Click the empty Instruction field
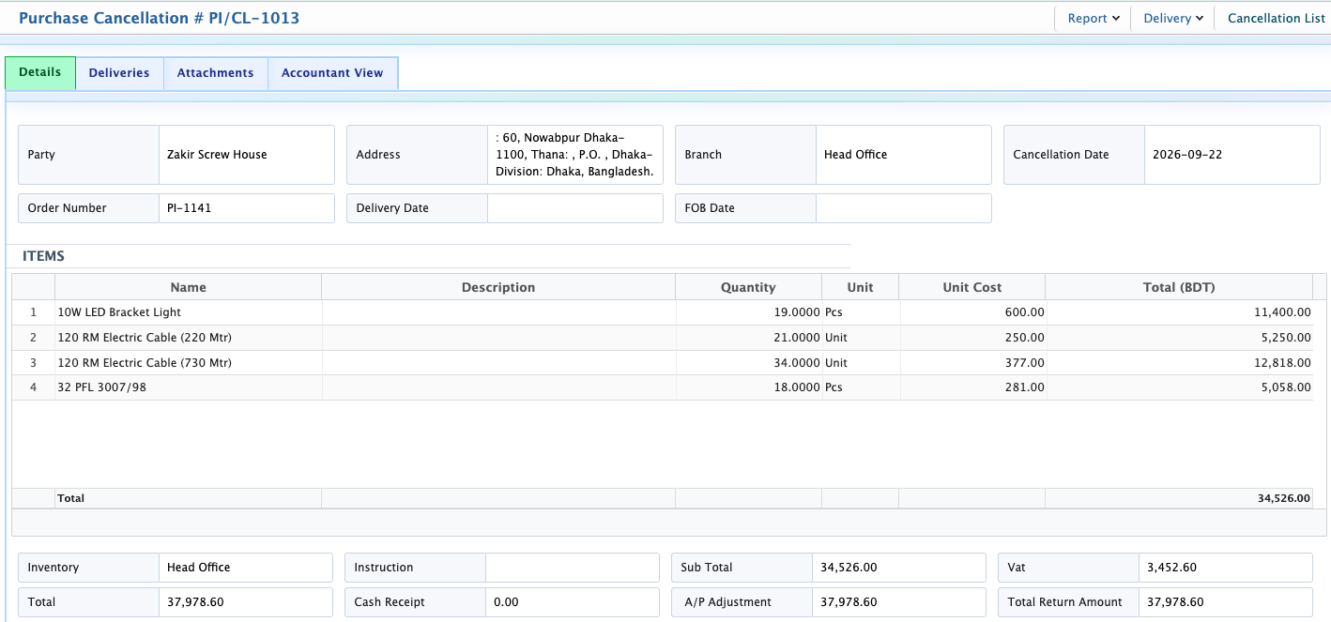This screenshot has height=622, width=1331. (x=573, y=568)
